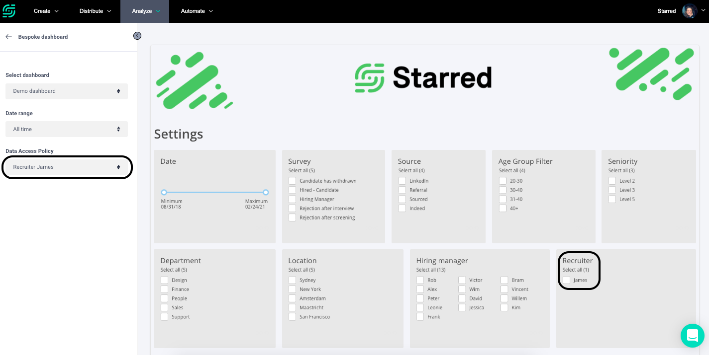Check the LinkedIn source
Image resolution: width=709 pixels, height=355 pixels.
coord(402,181)
